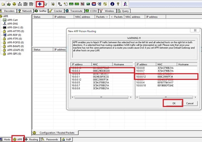Click the challenge spoofing RESET toolbar icon
This screenshot has width=202, height=142.
click(x=26, y=4)
